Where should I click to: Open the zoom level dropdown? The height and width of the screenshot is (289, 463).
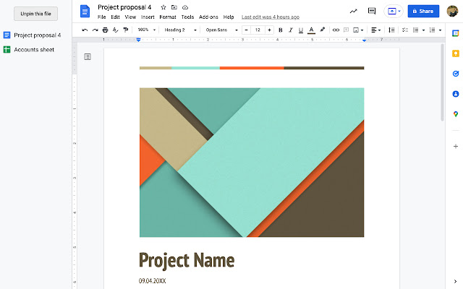[x=146, y=30]
